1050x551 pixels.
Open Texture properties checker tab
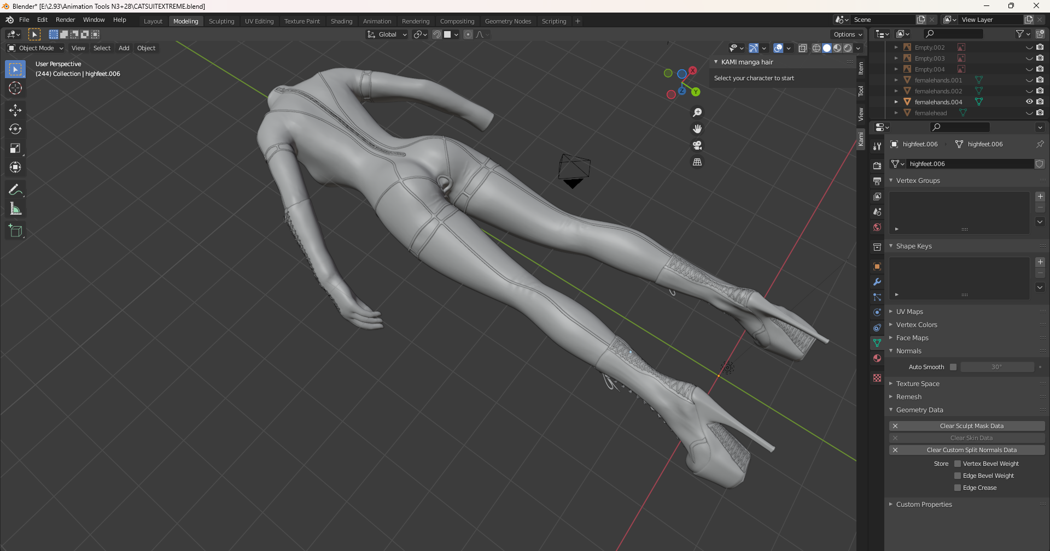877,378
